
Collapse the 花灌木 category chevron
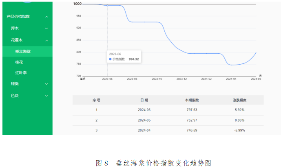(x=46, y=41)
